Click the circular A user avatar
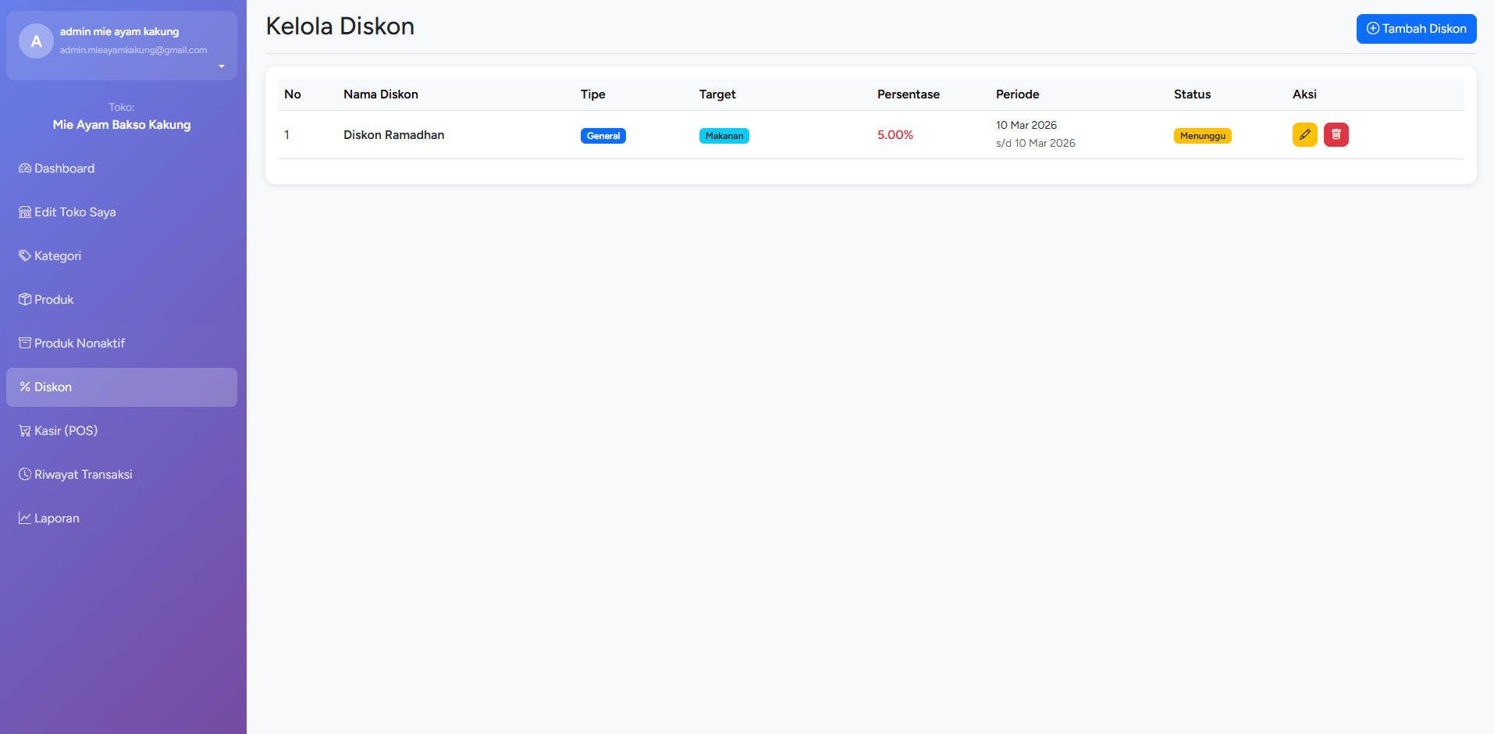This screenshot has height=734, width=1494. click(x=36, y=41)
